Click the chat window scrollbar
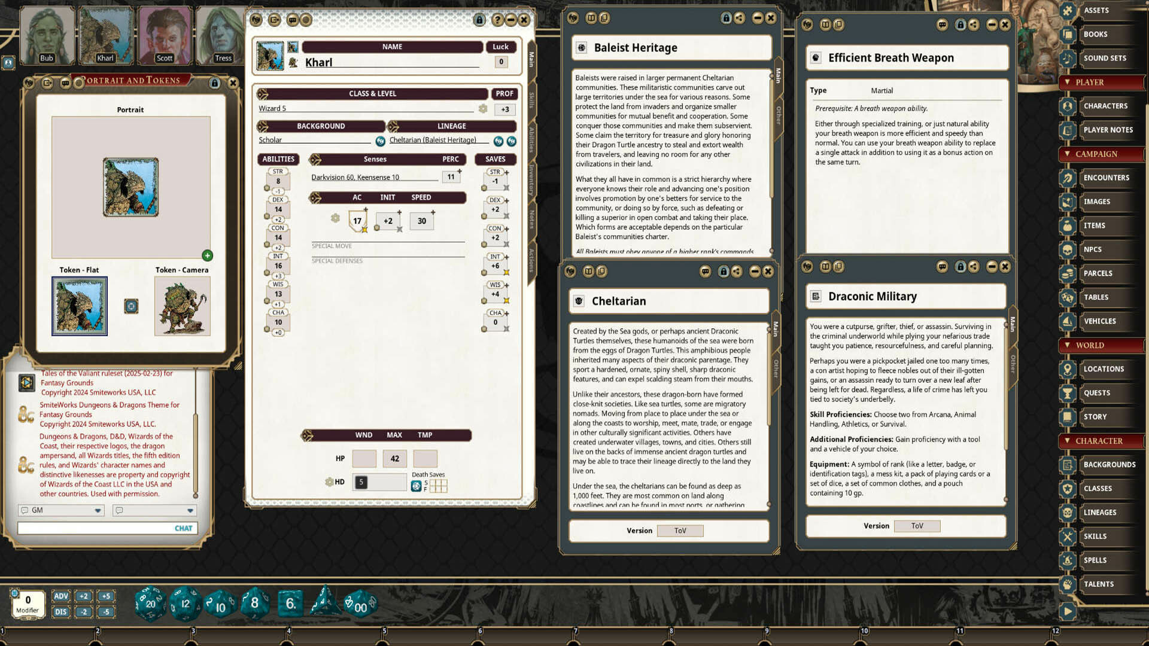Viewport: 1149px width, 646px height. [196, 455]
